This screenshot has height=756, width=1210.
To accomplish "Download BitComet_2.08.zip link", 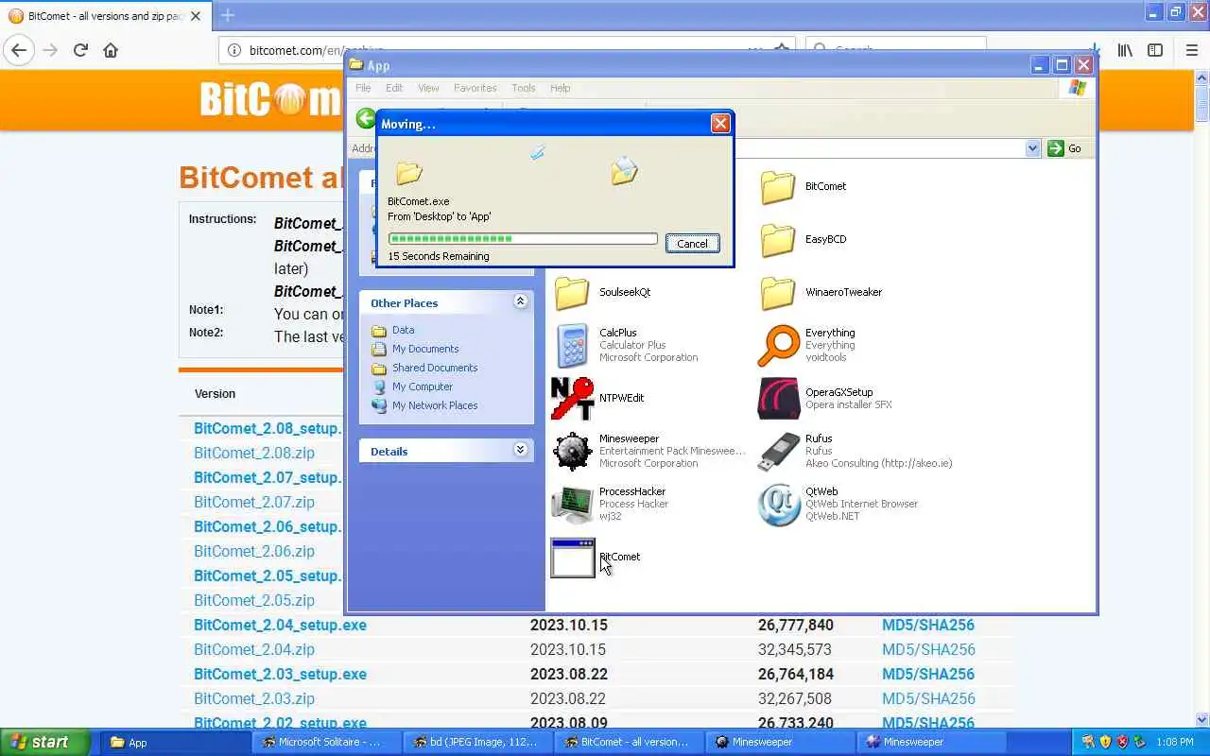I will click(x=254, y=453).
